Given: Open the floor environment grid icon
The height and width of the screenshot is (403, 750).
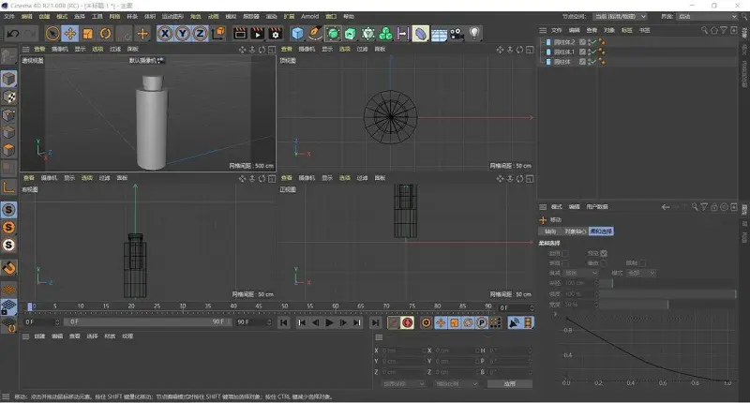Looking at the screenshot, I should pyautogui.click(x=439, y=34).
